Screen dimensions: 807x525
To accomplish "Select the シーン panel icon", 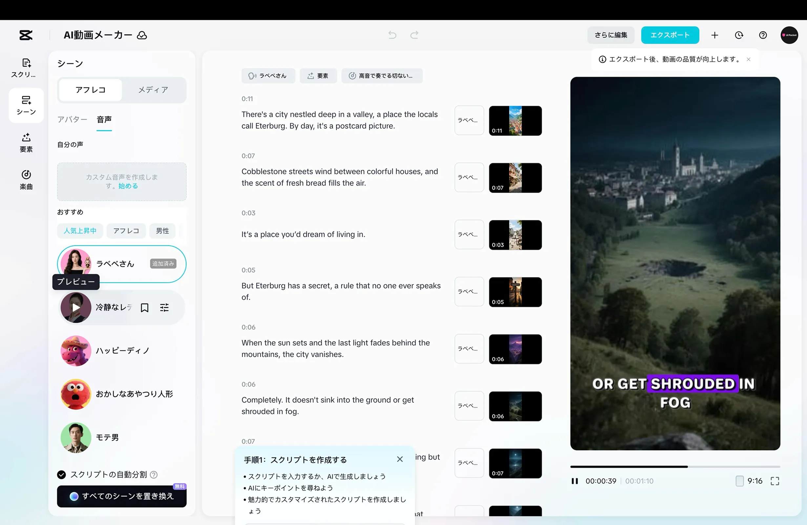I will pyautogui.click(x=26, y=105).
